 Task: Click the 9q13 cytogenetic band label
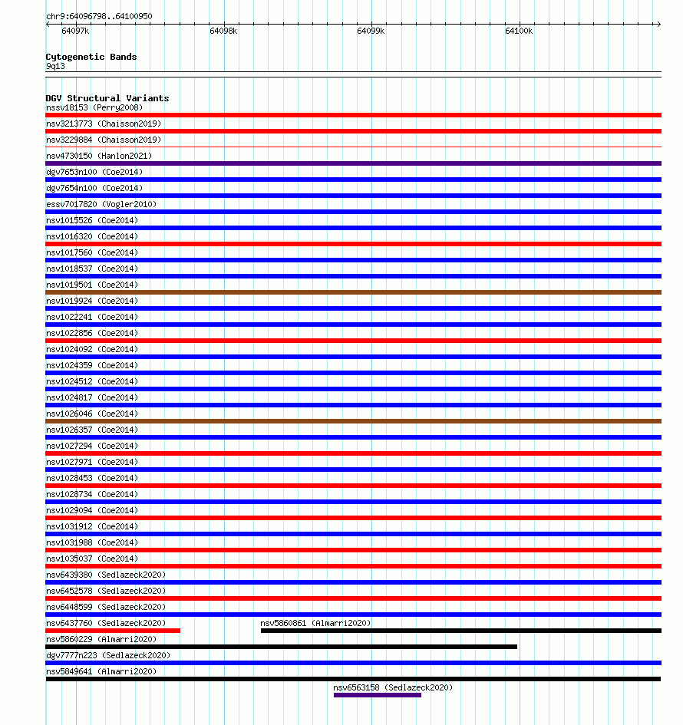[x=55, y=66]
